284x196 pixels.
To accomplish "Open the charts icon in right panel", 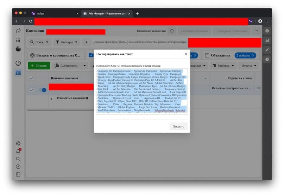I will click(267, 40).
